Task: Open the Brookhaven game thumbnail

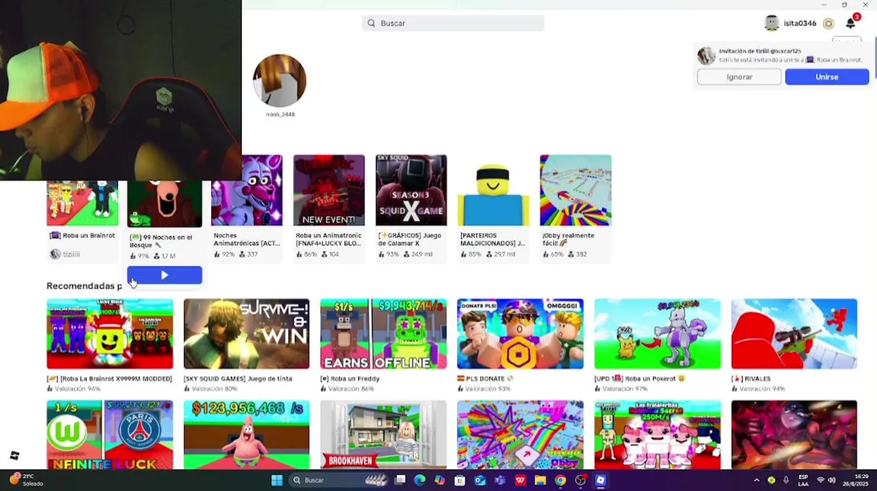Action: pyautogui.click(x=383, y=434)
